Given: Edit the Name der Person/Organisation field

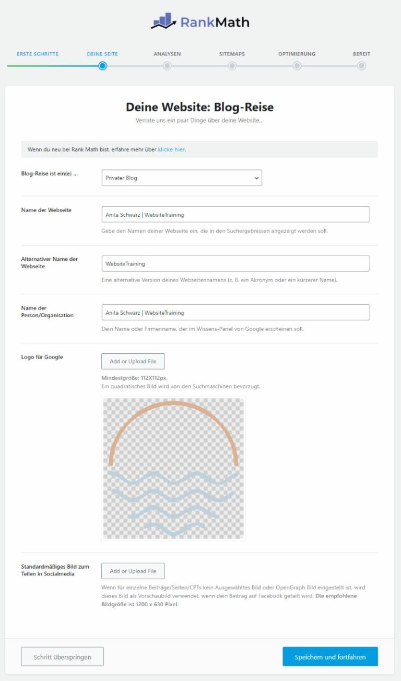Looking at the screenshot, I should (235, 313).
